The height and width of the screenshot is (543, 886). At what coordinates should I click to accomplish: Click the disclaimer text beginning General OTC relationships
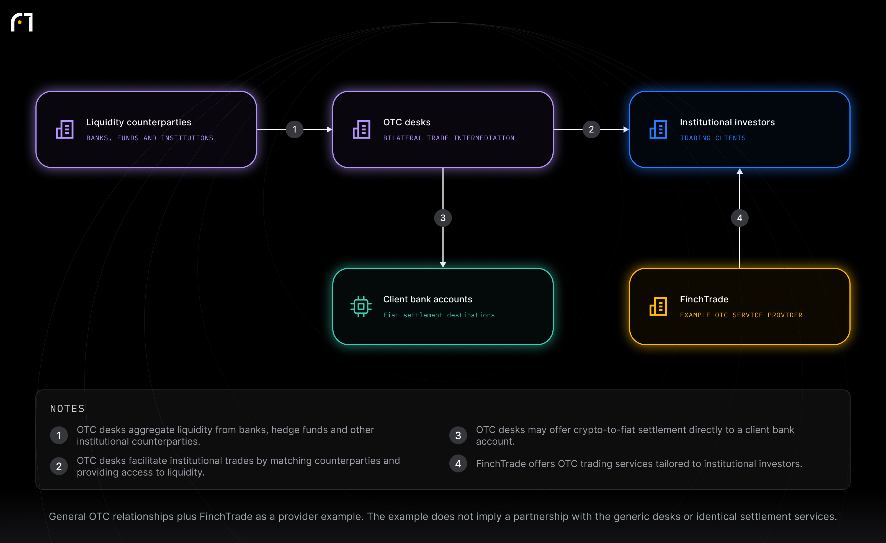coord(443,516)
